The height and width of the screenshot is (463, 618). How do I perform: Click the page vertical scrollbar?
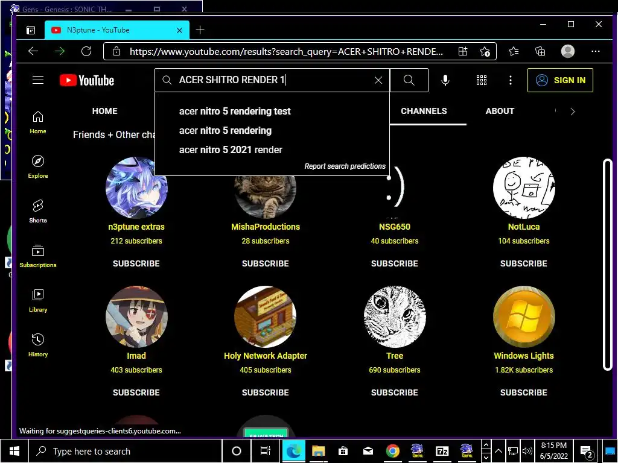pyautogui.click(x=607, y=265)
